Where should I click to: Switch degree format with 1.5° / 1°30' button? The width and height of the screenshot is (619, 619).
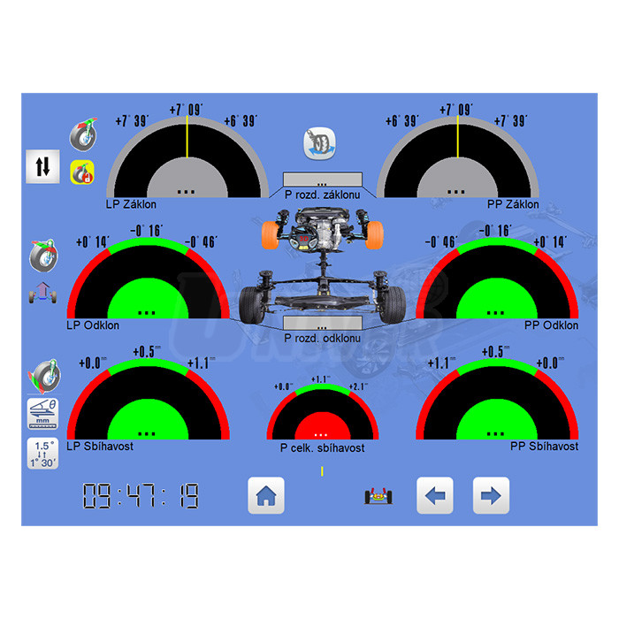pos(42,452)
